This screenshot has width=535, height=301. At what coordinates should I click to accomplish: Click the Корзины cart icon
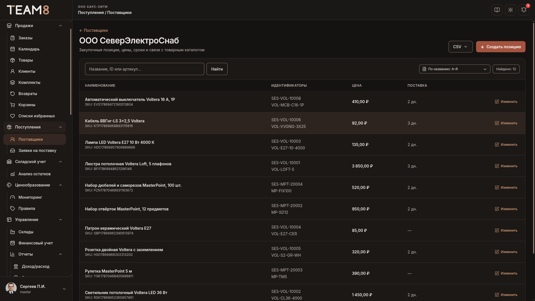coord(13,105)
